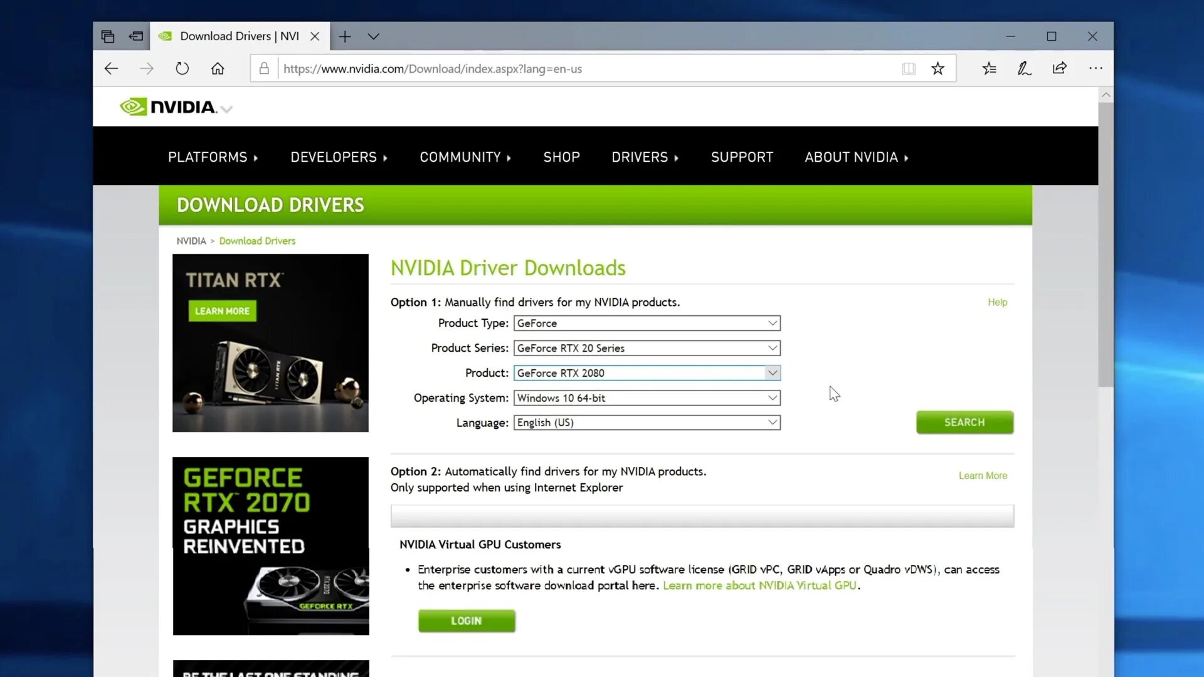The height and width of the screenshot is (677, 1204).
Task: Click the Add notes pen icon
Action: (1024, 68)
